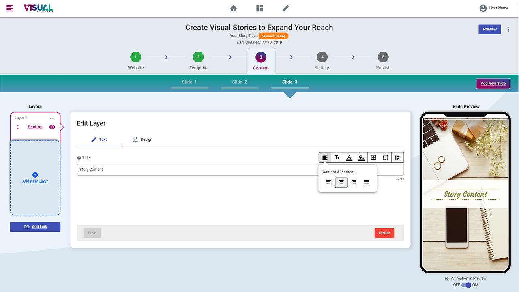Open the User Name account menu
519x292 pixels.
click(494, 8)
